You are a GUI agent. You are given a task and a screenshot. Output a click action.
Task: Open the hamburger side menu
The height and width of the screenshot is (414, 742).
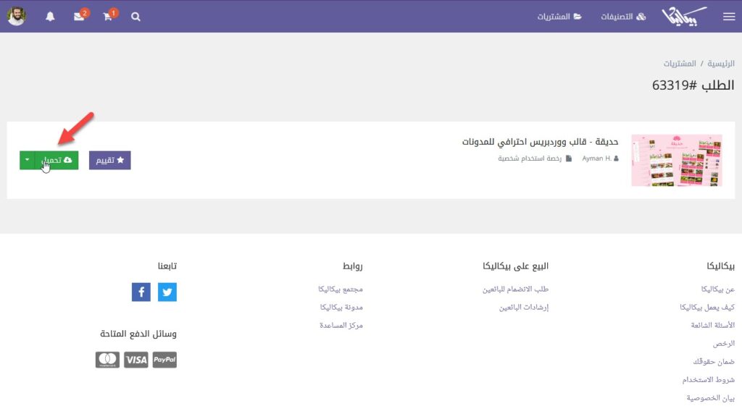coord(729,17)
